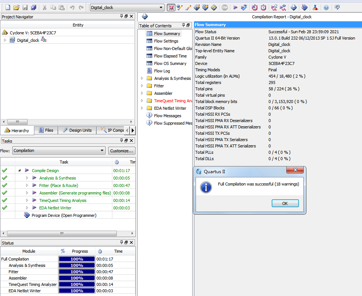Switch to the Hierarchy tab
This screenshot has width=362, height=296.
(17, 130)
